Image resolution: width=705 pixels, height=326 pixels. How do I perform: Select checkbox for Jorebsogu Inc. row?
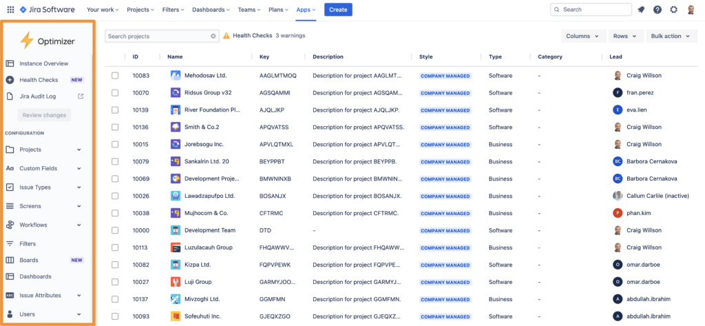pos(115,144)
